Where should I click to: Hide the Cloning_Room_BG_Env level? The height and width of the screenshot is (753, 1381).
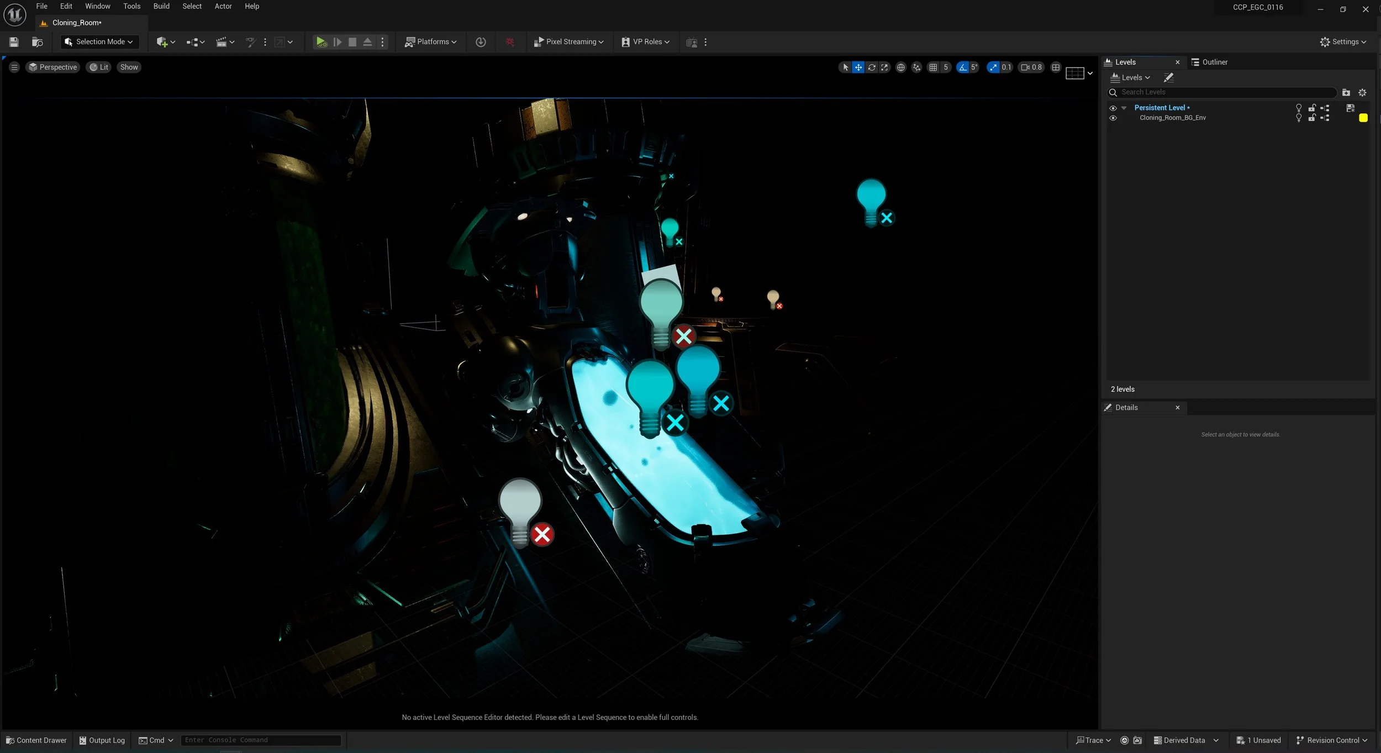(1113, 118)
